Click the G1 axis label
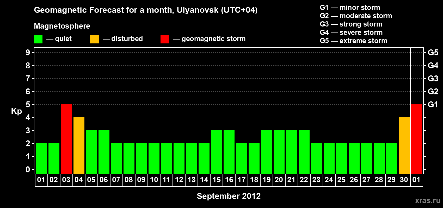Image resolution: width=443 pixels, height=208 pixels. 433,105
